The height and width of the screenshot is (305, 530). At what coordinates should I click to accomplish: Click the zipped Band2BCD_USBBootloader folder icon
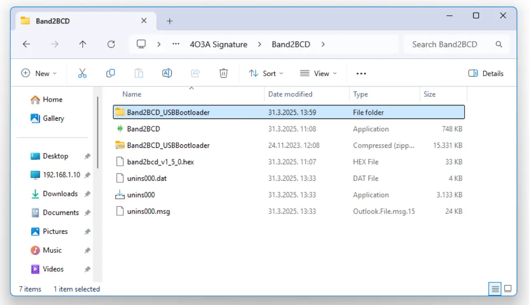point(120,145)
